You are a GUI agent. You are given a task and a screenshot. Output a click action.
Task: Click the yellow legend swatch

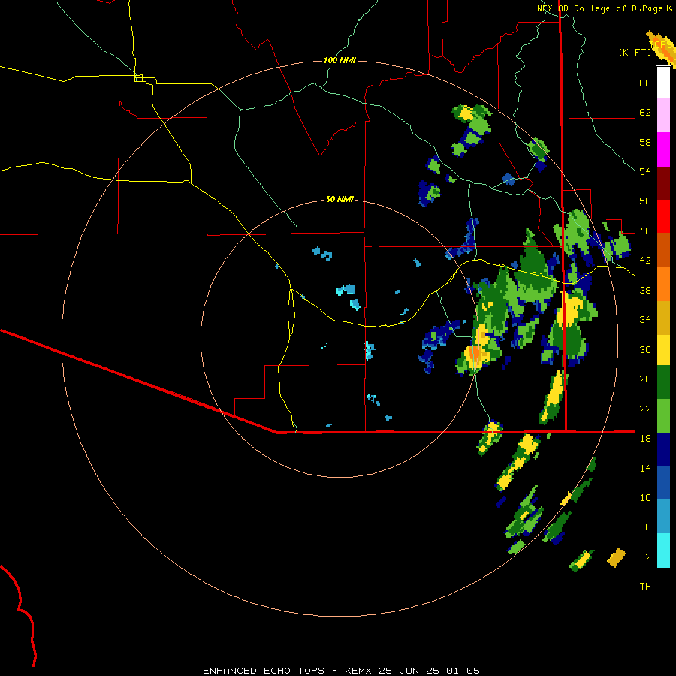click(x=663, y=350)
